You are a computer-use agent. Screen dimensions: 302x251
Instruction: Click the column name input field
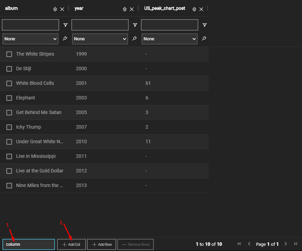pos(28,244)
